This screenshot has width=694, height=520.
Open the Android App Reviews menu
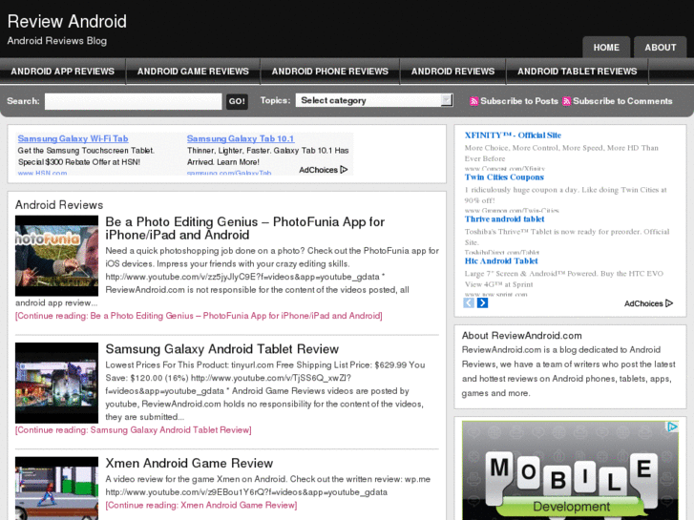click(62, 72)
